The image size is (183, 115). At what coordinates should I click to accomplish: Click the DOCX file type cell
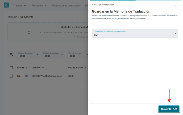[x=70, y=76]
